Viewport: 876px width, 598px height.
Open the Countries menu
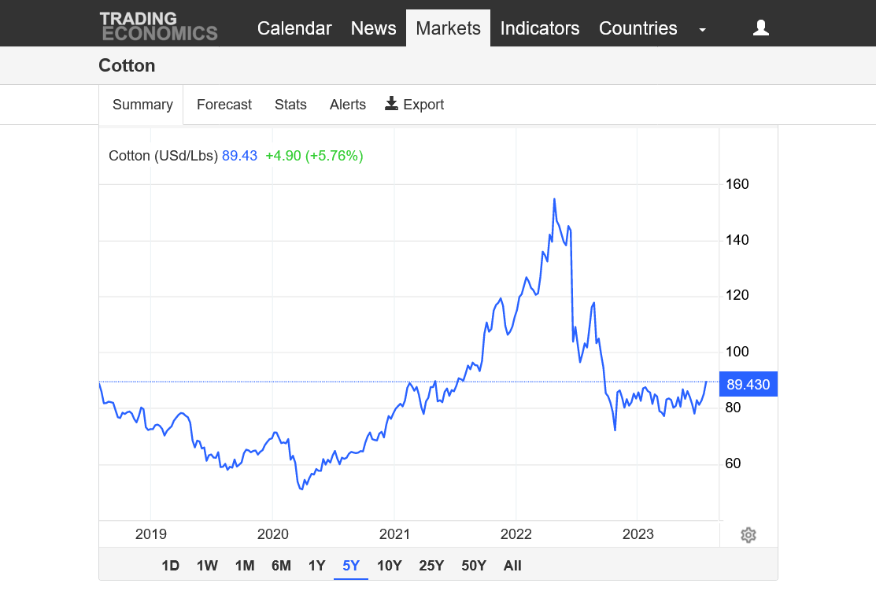(638, 28)
